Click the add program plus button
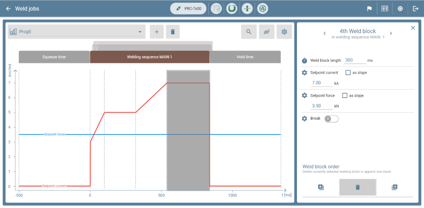Screen dimensions: 424x208 [x=157, y=32]
